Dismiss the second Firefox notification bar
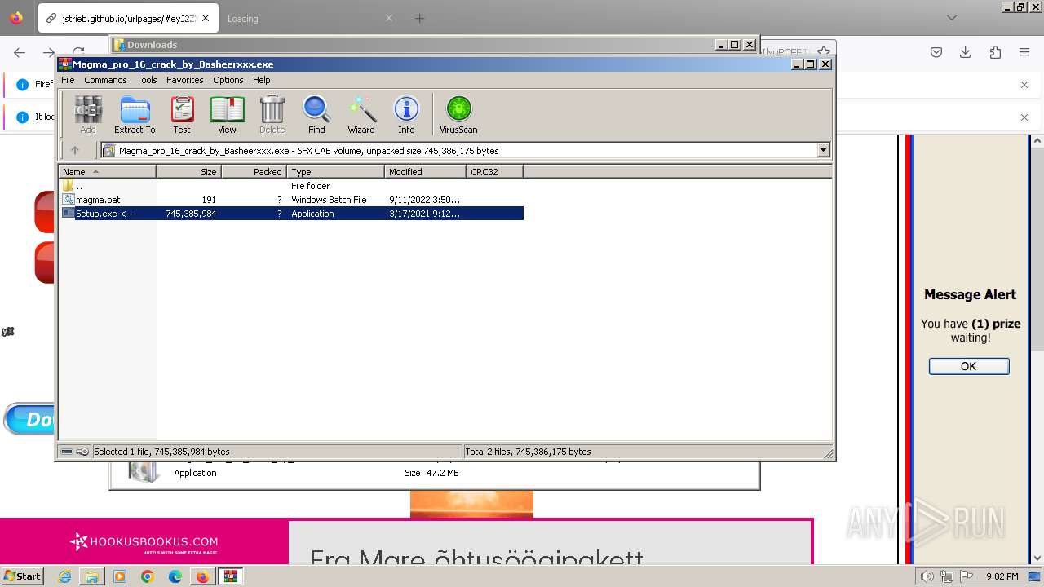The image size is (1044, 587). 1024,117
